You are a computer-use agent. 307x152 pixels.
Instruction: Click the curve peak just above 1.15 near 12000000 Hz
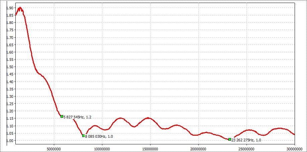point(120,118)
